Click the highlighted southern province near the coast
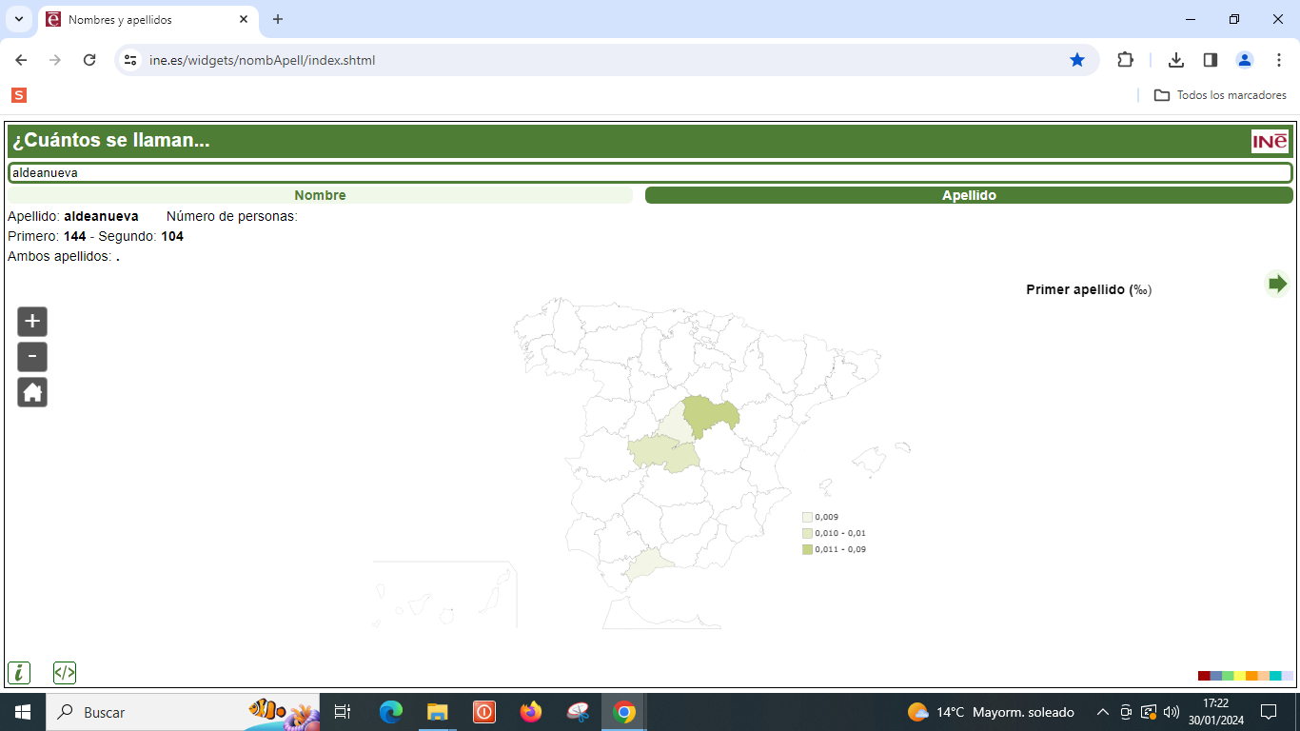Viewport: 1300px width, 731px height. [650, 563]
